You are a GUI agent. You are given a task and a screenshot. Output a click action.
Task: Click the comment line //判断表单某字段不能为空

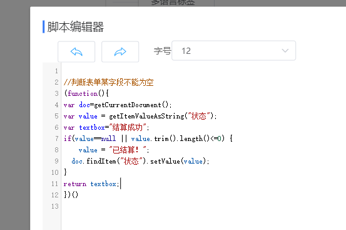coord(109,82)
